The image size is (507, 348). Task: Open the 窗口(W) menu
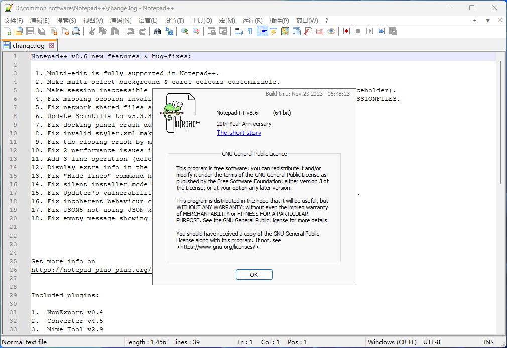point(307,21)
